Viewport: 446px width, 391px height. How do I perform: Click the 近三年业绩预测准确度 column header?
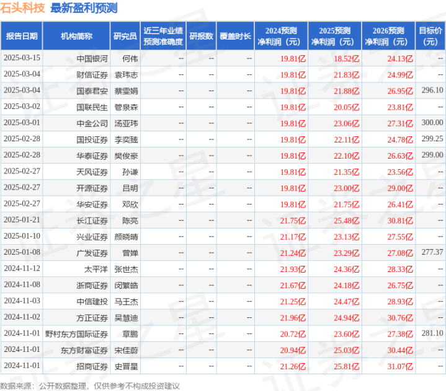pos(163,36)
